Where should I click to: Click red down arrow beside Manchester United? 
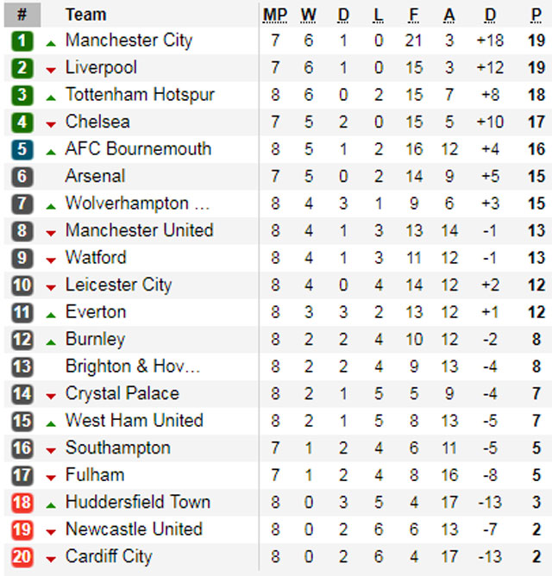click(x=51, y=232)
